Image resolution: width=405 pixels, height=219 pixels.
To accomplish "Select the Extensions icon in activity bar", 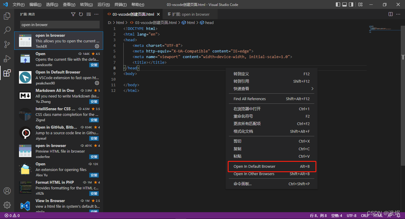I will coord(7,73).
